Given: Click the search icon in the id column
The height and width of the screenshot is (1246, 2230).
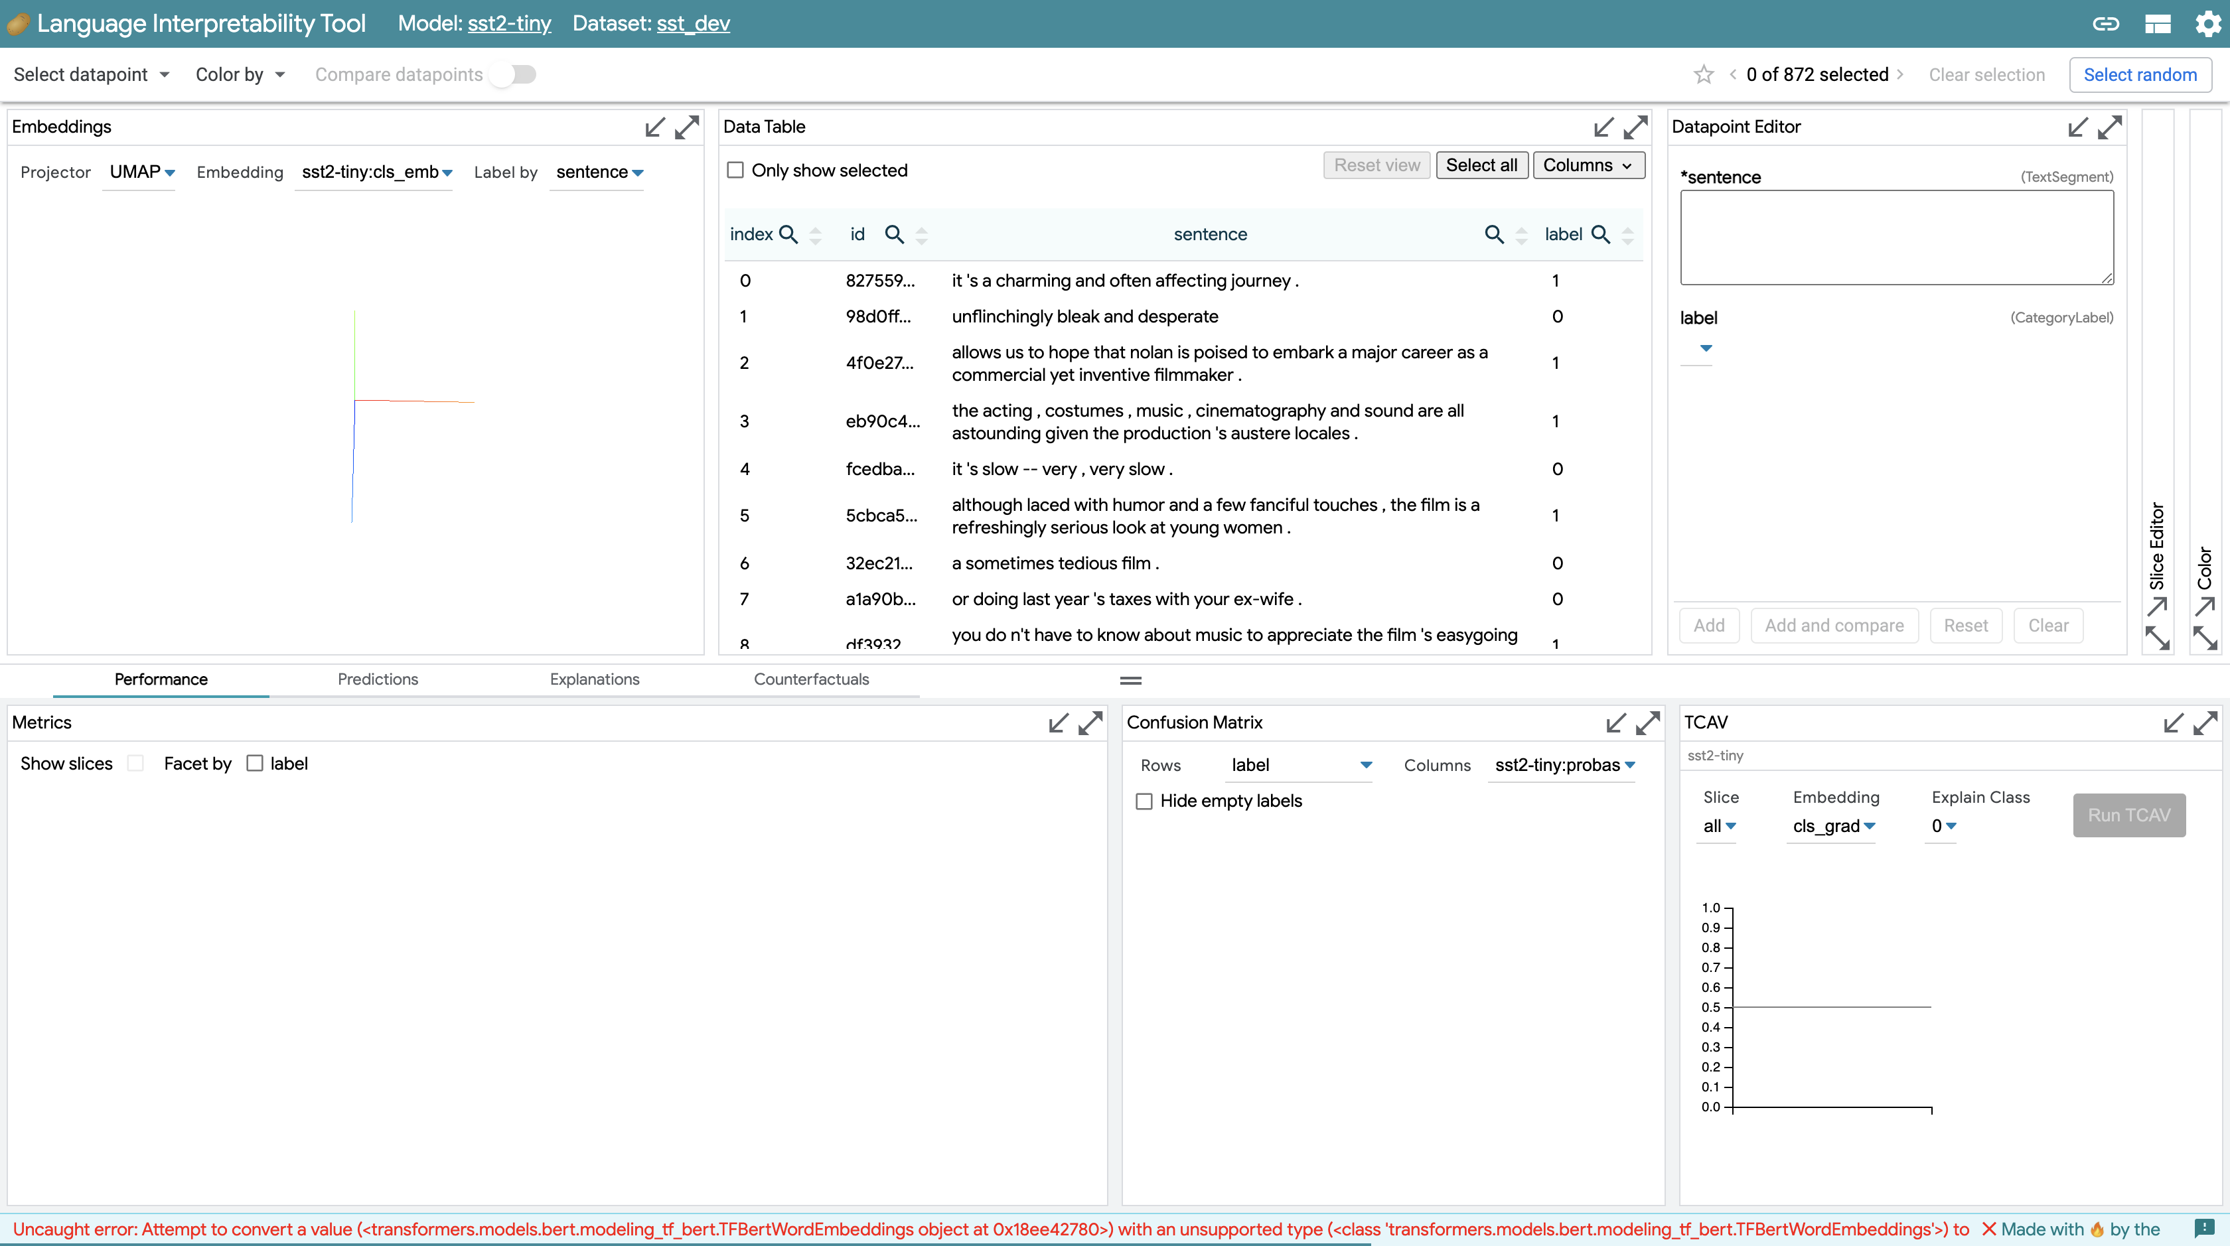Looking at the screenshot, I should (x=894, y=234).
